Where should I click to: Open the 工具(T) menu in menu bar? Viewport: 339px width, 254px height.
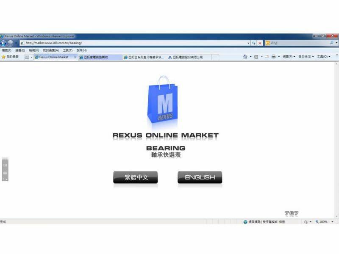(x=68, y=50)
